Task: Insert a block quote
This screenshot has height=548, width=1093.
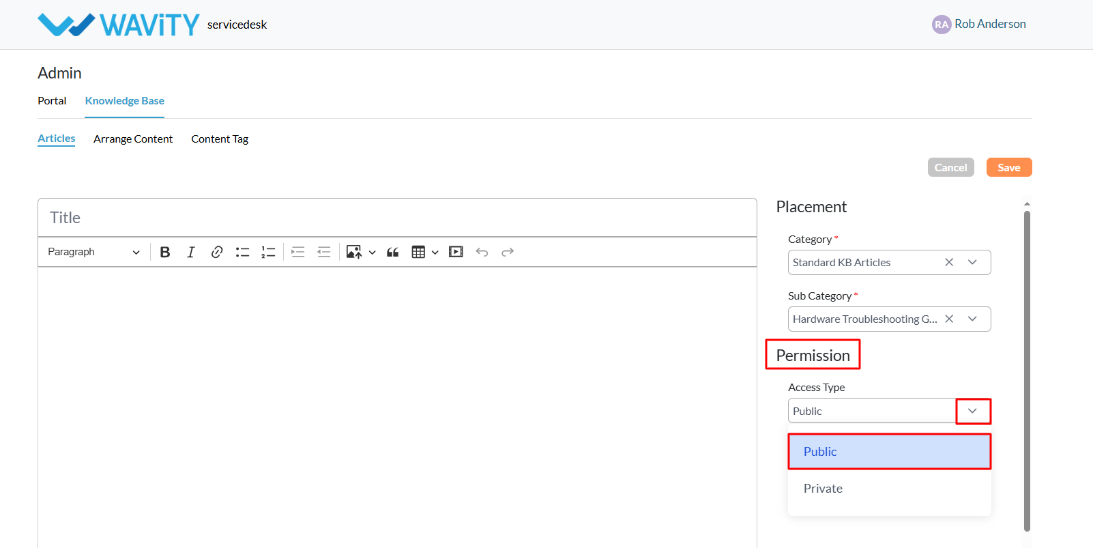Action: tap(392, 252)
